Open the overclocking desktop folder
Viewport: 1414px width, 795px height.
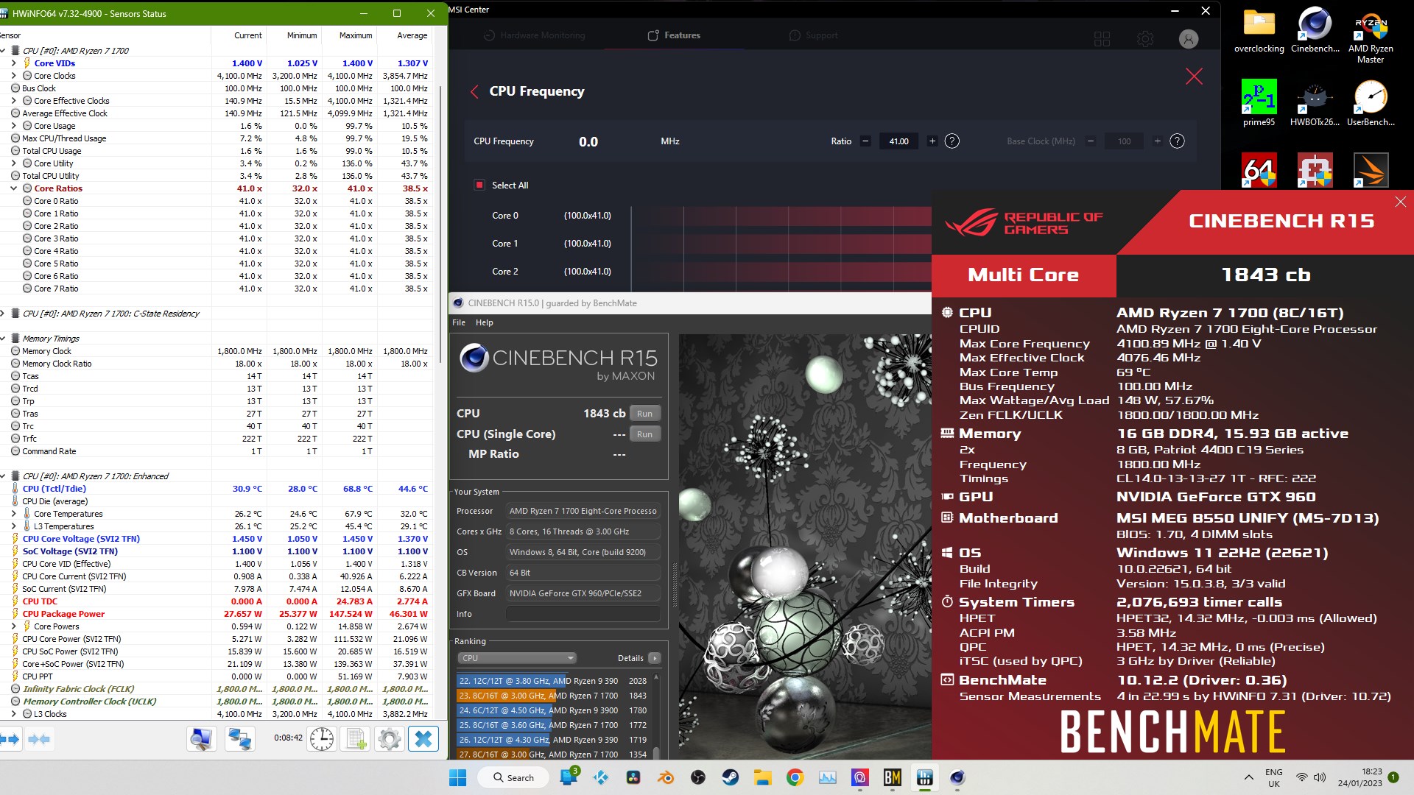click(x=1259, y=31)
